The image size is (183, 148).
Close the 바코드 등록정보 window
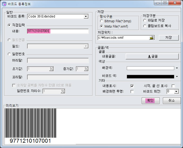pos(175,3)
